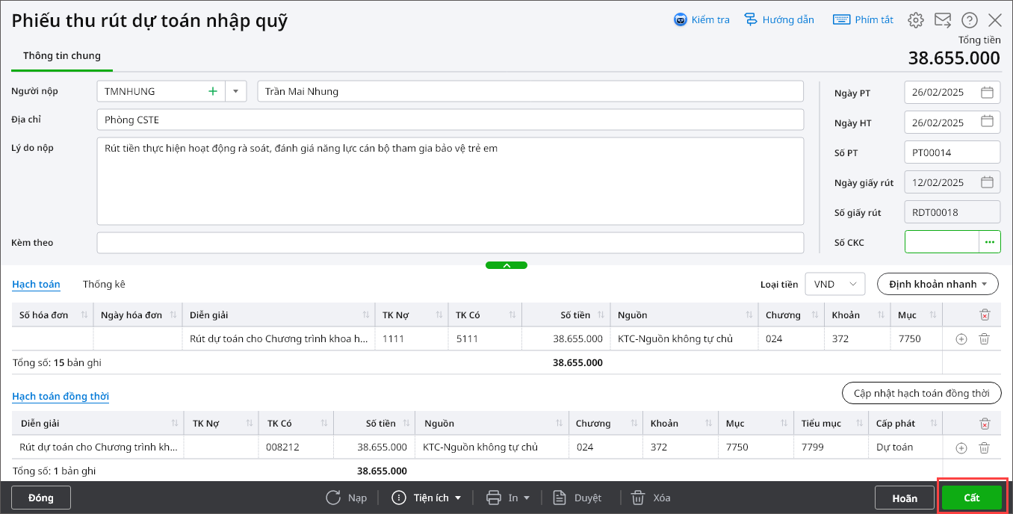Screen dimensions: 1013x514
Task: Click the Trần Mai Nhung name field
Action: point(530,91)
